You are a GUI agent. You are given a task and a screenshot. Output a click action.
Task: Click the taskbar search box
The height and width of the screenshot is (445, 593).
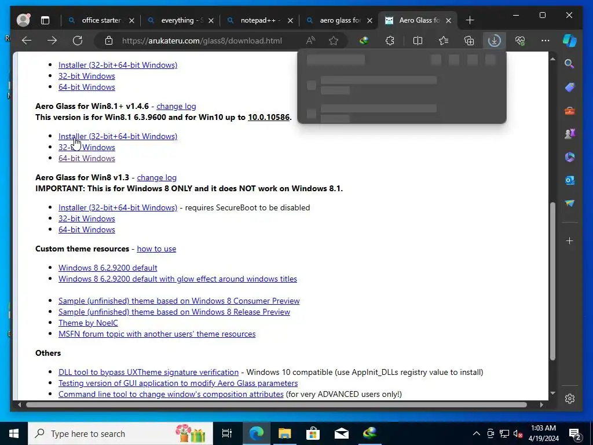point(120,433)
